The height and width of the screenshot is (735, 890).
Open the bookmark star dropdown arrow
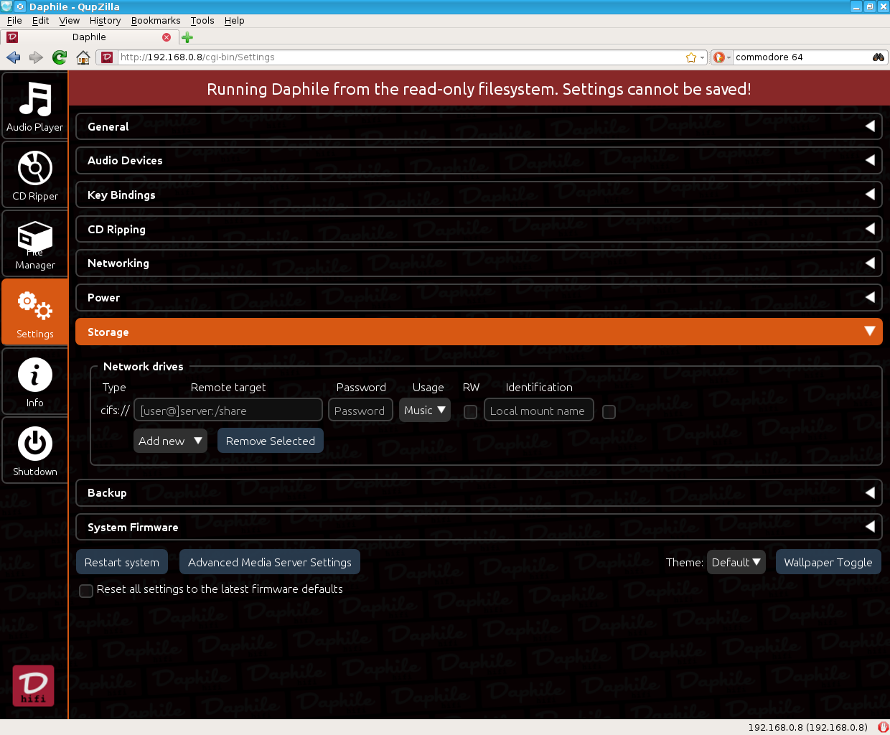pyautogui.click(x=702, y=57)
